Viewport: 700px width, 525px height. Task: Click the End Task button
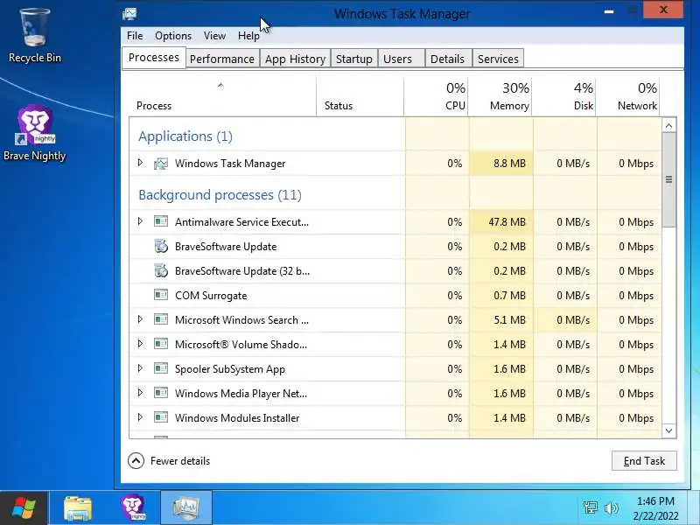pos(644,461)
